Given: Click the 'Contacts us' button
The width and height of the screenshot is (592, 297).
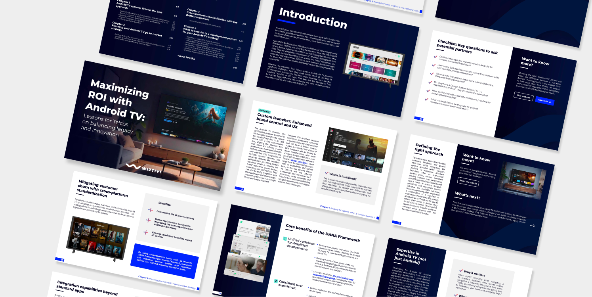Looking at the screenshot, I should pyautogui.click(x=544, y=101).
